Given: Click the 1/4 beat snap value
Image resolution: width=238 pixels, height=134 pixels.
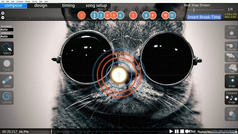Looking at the screenshot, I should point(230,9).
